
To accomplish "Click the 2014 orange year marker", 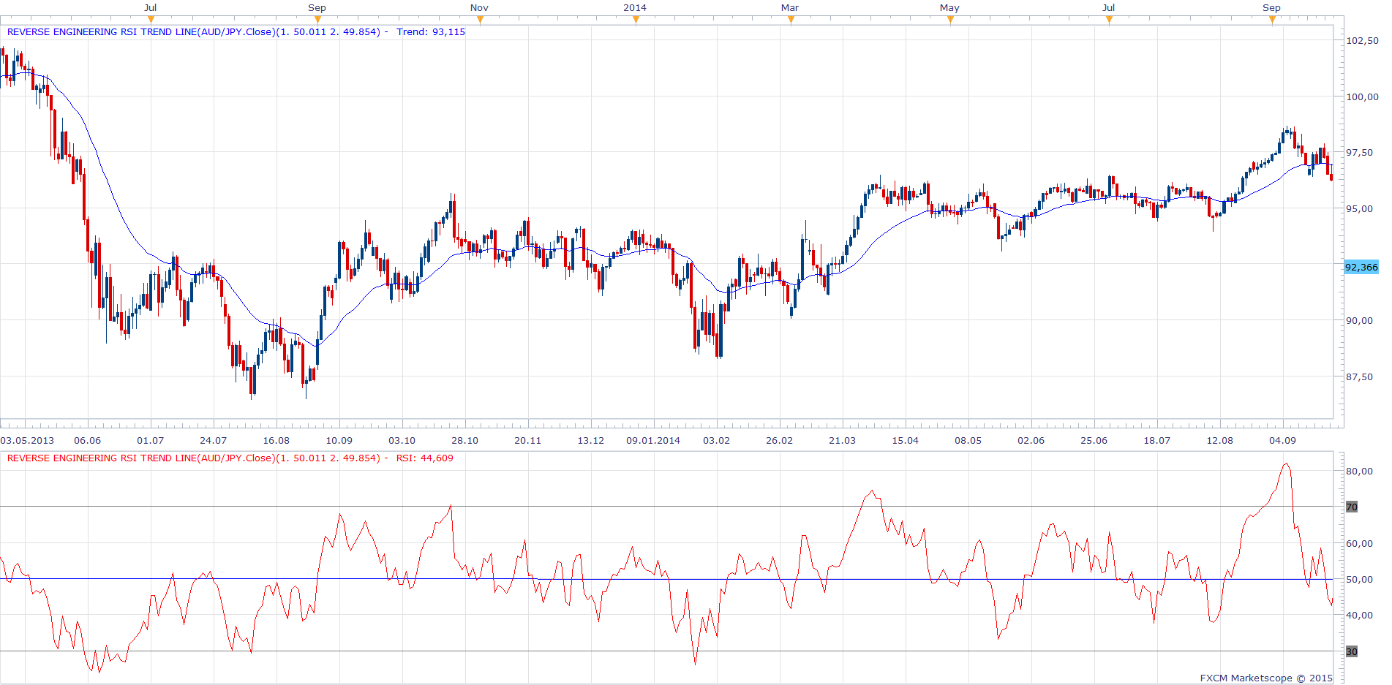I will point(636,20).
